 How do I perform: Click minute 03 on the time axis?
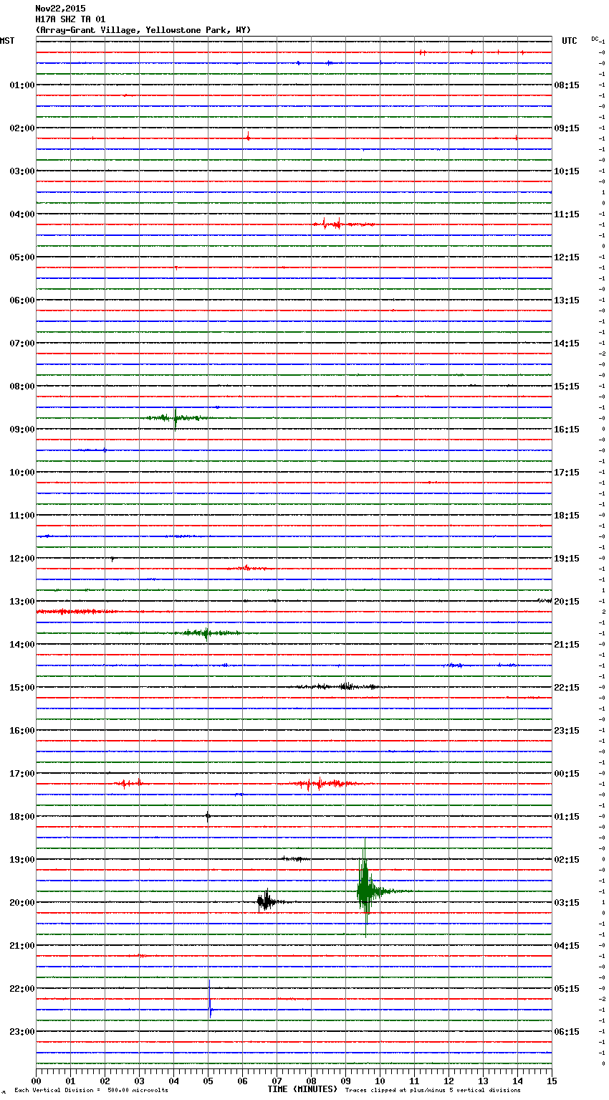pyautogui.click(x=139, y=1081)
